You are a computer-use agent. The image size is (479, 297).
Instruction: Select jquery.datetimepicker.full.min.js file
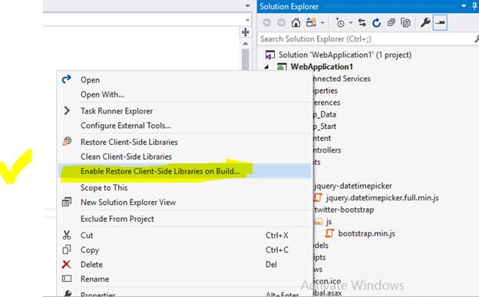click(x=382, y=198)
